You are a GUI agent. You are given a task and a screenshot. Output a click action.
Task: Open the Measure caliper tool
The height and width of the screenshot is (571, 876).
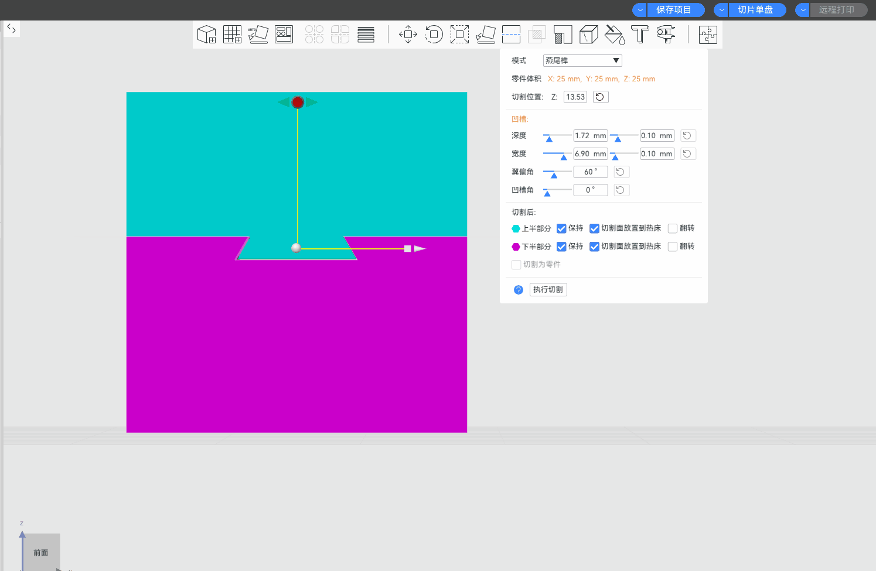pos(666,35)
